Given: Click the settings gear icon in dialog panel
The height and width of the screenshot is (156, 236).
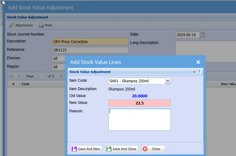Looking at the screenshot, I should 194,72.
